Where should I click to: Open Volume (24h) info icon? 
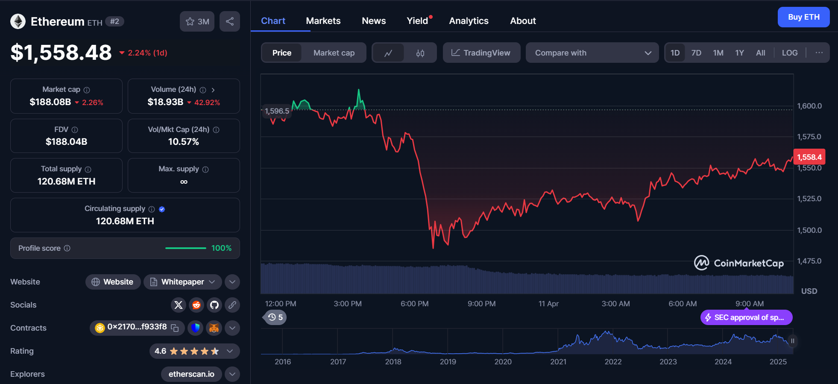tap(203, 90)
